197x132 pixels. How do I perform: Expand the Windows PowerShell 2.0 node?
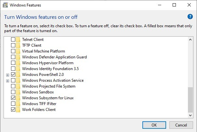[7, 75]
